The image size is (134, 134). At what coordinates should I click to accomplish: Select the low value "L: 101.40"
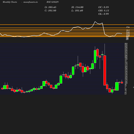[77, 11]
